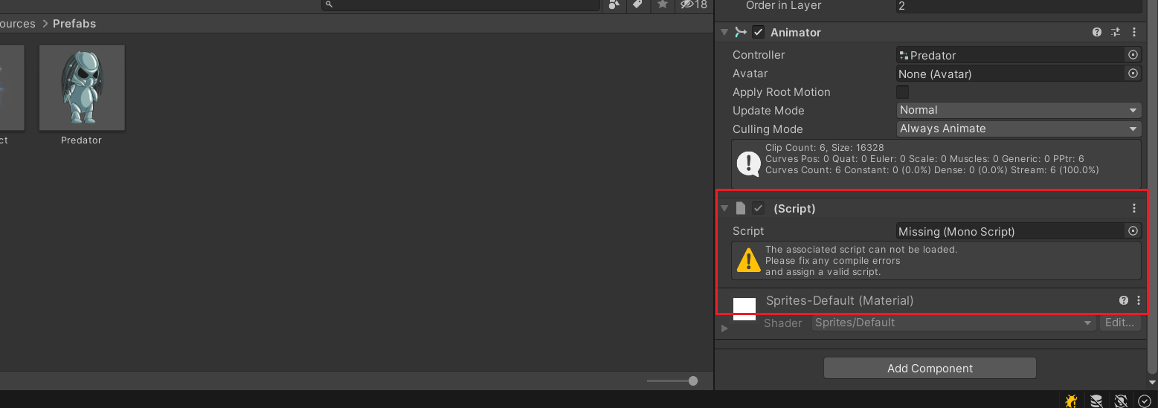Open object picker for Controller field
The width and height of the screenshot is (1158, 408).
1133,55
